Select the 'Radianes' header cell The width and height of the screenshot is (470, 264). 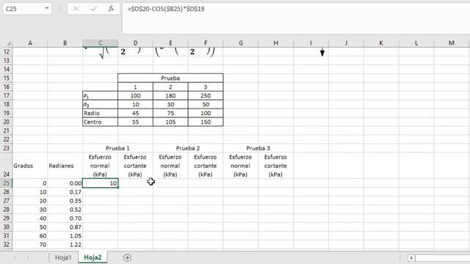pos(65,166)
